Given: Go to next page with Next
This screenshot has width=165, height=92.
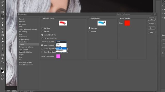Looking at the screenshot, I should (x=152, y=32).
